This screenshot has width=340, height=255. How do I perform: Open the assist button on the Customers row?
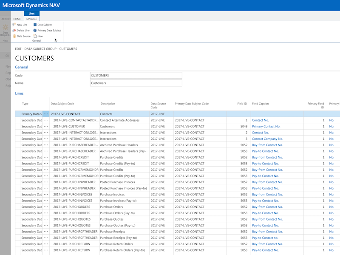coord(46,126)
